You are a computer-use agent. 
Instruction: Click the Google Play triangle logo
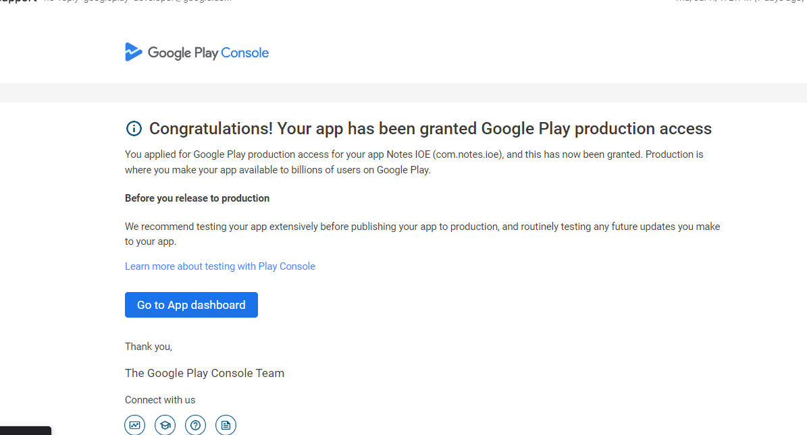[x=133, y=52]
